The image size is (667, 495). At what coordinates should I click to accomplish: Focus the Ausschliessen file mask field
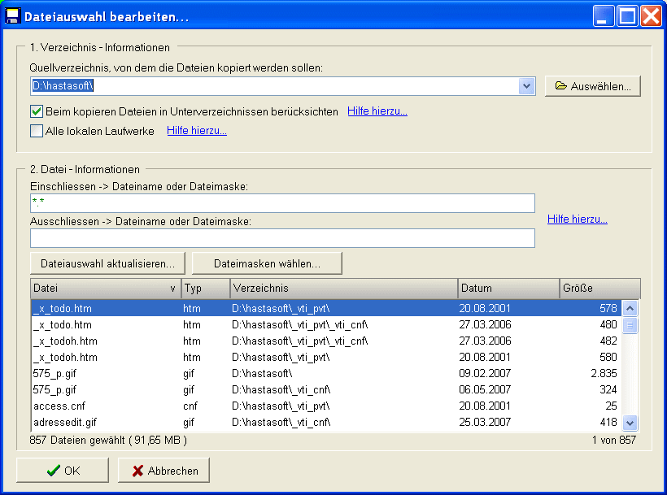click(x=282, y=238)
